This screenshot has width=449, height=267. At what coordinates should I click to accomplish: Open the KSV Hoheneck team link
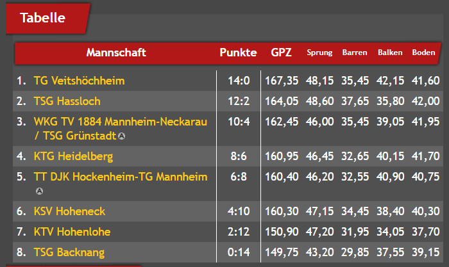pyautogui.click(x=69, y=211)
